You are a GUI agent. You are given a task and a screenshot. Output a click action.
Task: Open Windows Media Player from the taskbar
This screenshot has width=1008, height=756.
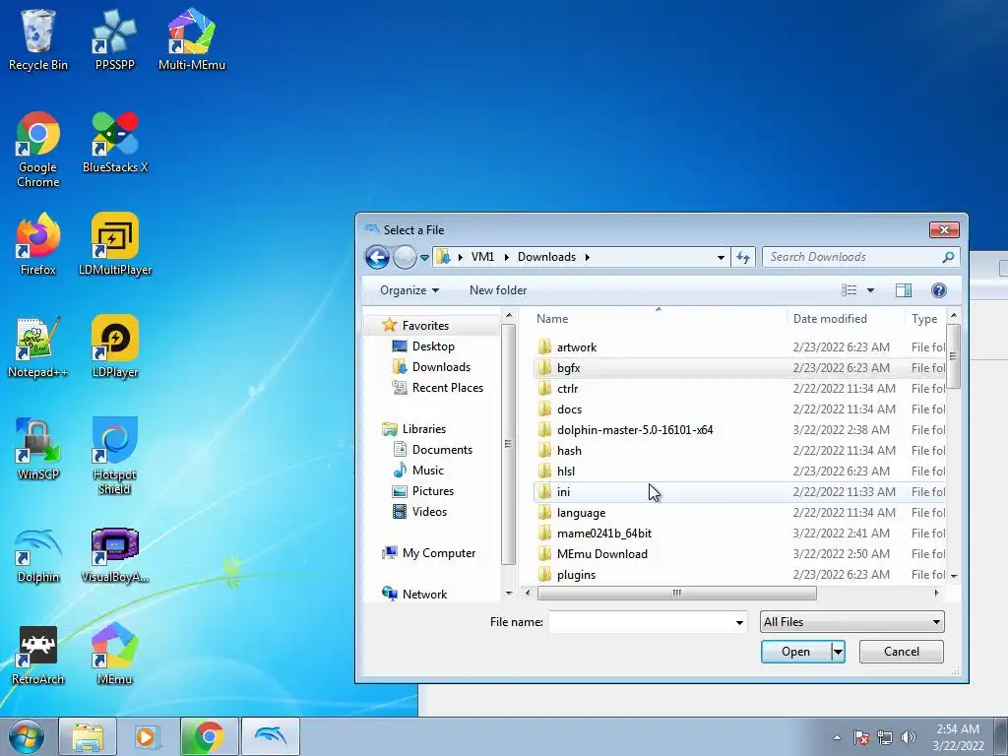148,736
